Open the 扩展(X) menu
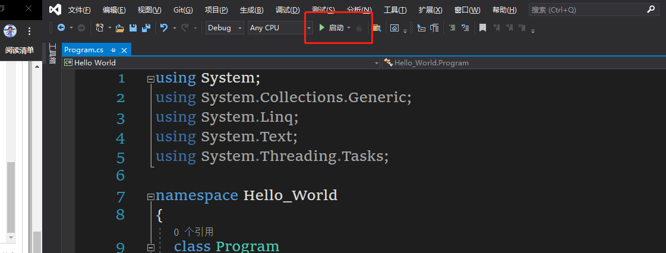The width and height of the screenshot is (666, 253). 430,10
